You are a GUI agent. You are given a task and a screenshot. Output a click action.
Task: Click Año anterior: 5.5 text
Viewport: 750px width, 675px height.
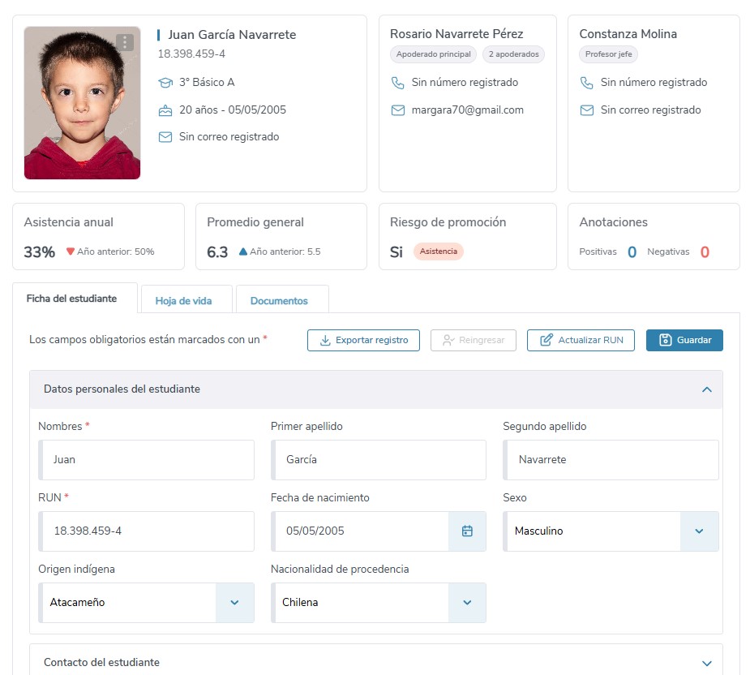(285, 252)
